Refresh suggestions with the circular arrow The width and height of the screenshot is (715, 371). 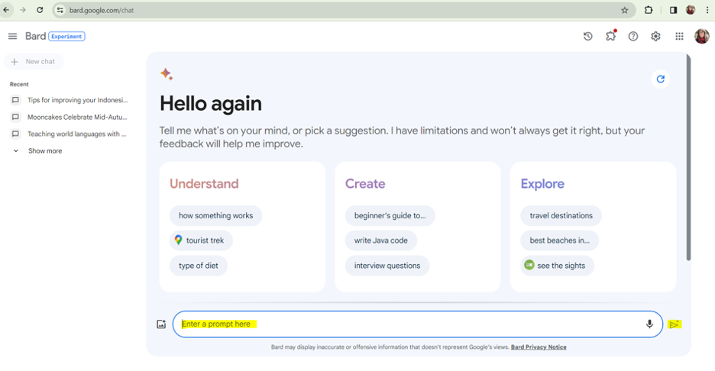tap(660, 79)
